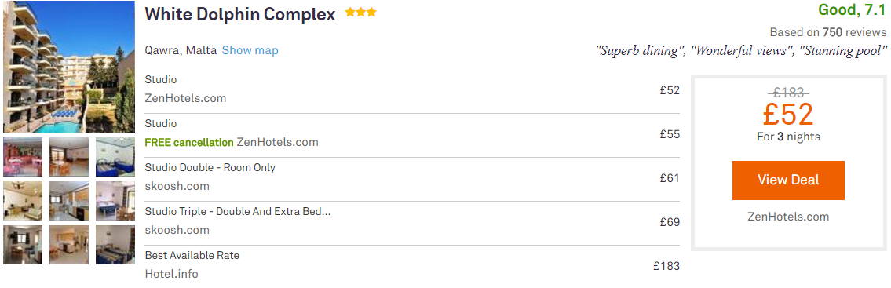View the kitchen thumbnail in the middle row
Image resolution: width=891 pixels, height=288 pixels.
pos(69,201)
